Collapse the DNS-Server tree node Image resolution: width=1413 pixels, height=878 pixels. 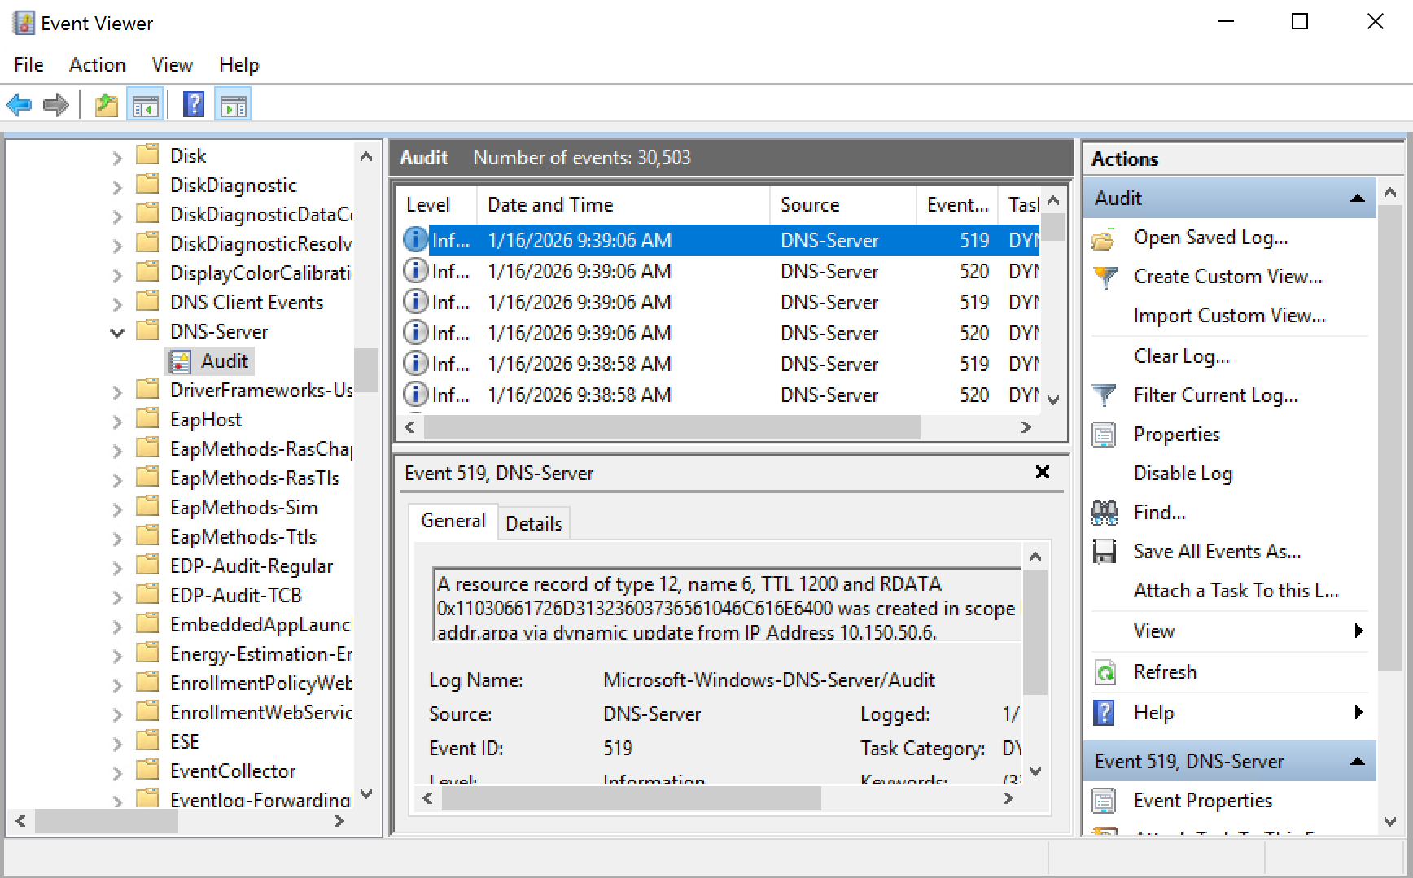point(116,332)
